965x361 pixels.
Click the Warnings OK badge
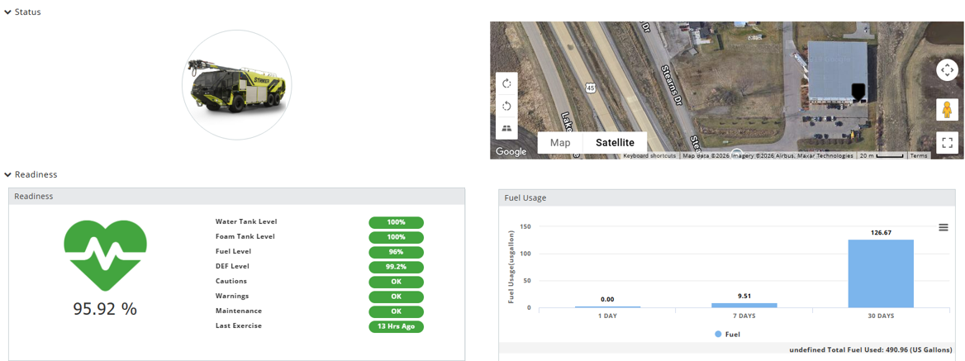pos(397,297)
